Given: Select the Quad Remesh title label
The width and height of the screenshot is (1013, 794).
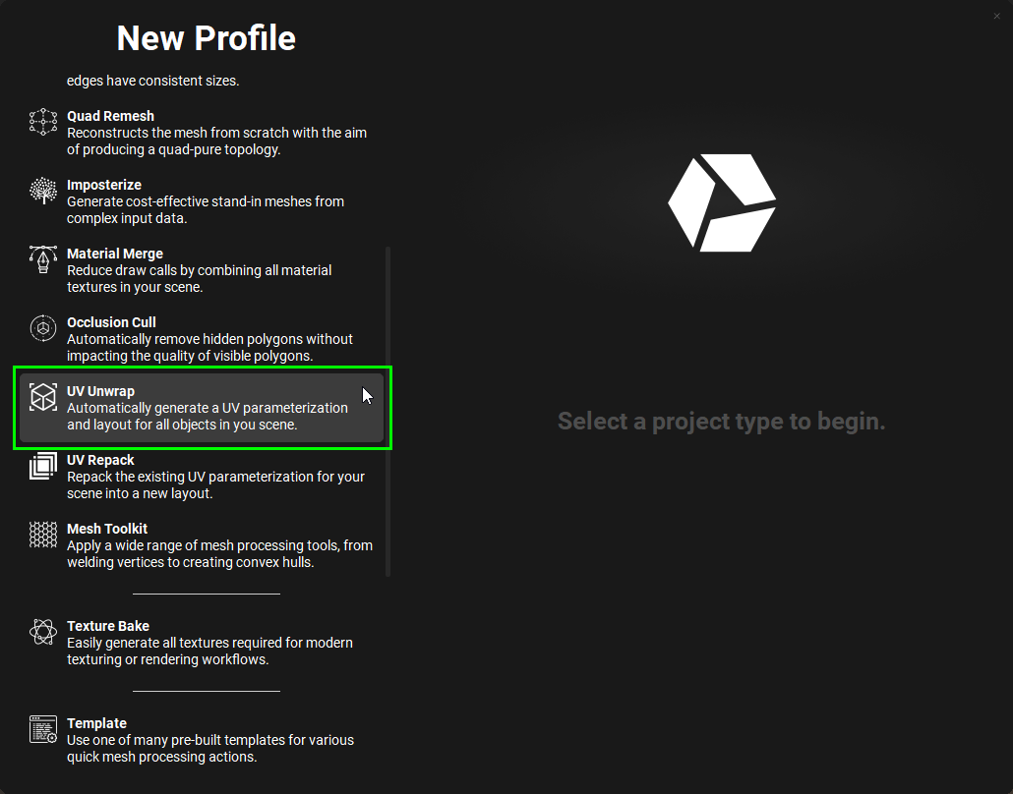Looking at the screenshot, I should click(110, 116).
